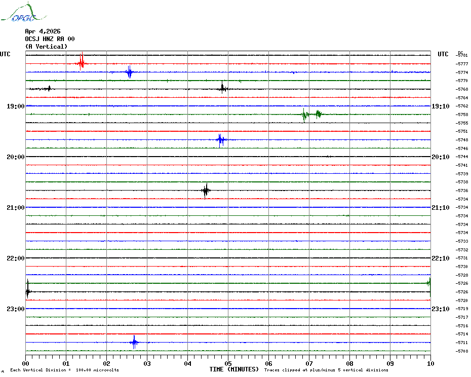Viewport: 471px width, 377px height.
Task: Click the 10 minute tick on the time axis
Action: pos(430,363)
